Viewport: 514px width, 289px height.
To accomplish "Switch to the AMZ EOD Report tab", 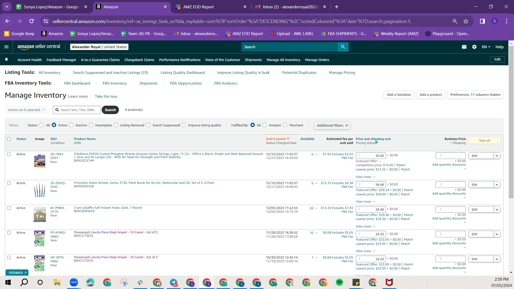I will (x=211, y=7).
